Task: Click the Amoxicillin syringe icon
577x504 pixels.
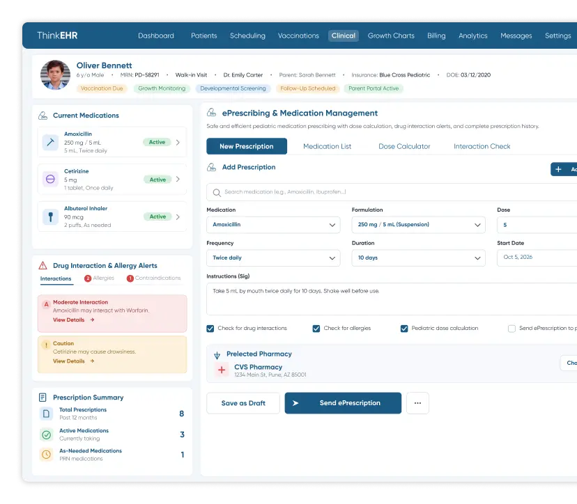Action: (50, 142)
